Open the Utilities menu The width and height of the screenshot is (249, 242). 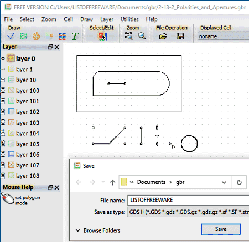pos(129,19)
